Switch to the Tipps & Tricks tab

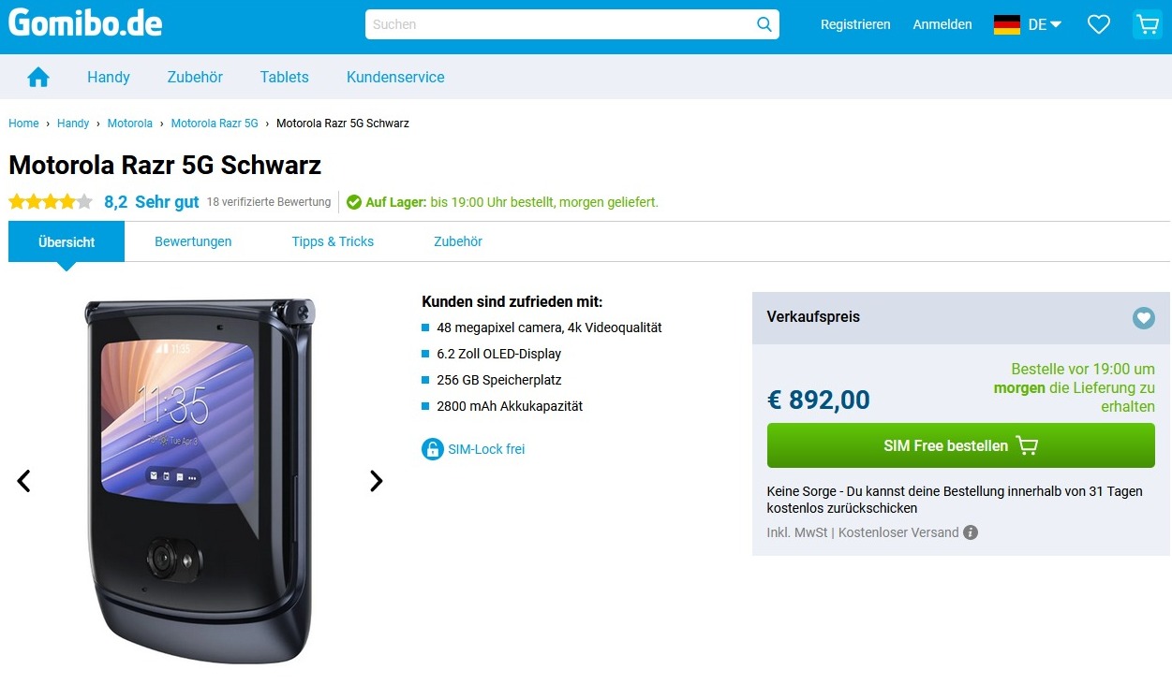pos(333,241)
